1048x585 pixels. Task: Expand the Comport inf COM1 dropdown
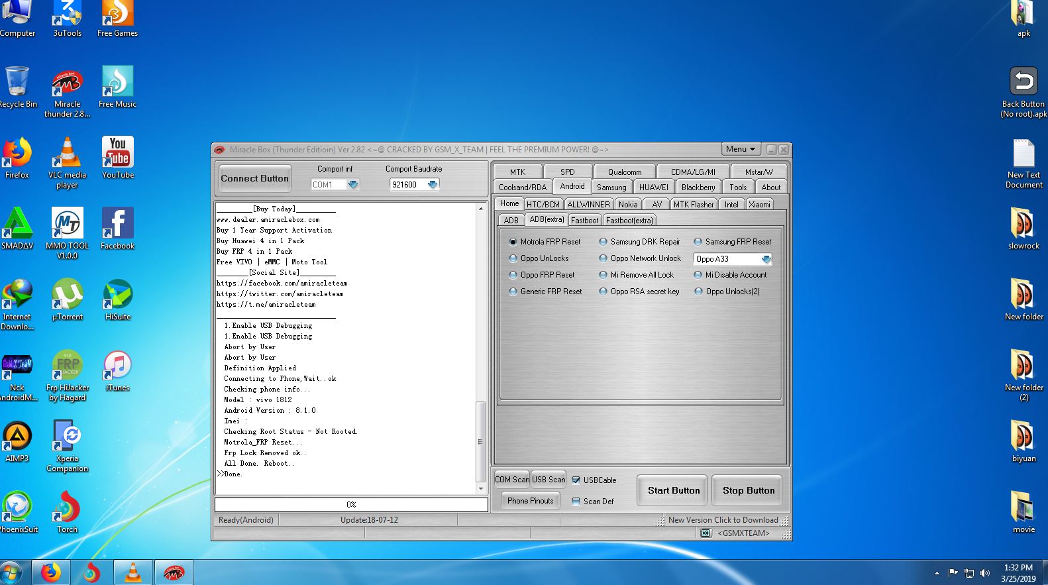[x=353, y=185]
